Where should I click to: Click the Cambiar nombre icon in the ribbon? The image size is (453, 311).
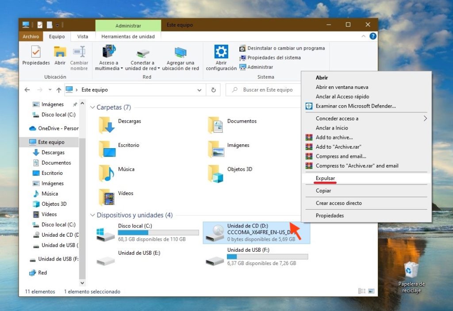coord(79,52)
